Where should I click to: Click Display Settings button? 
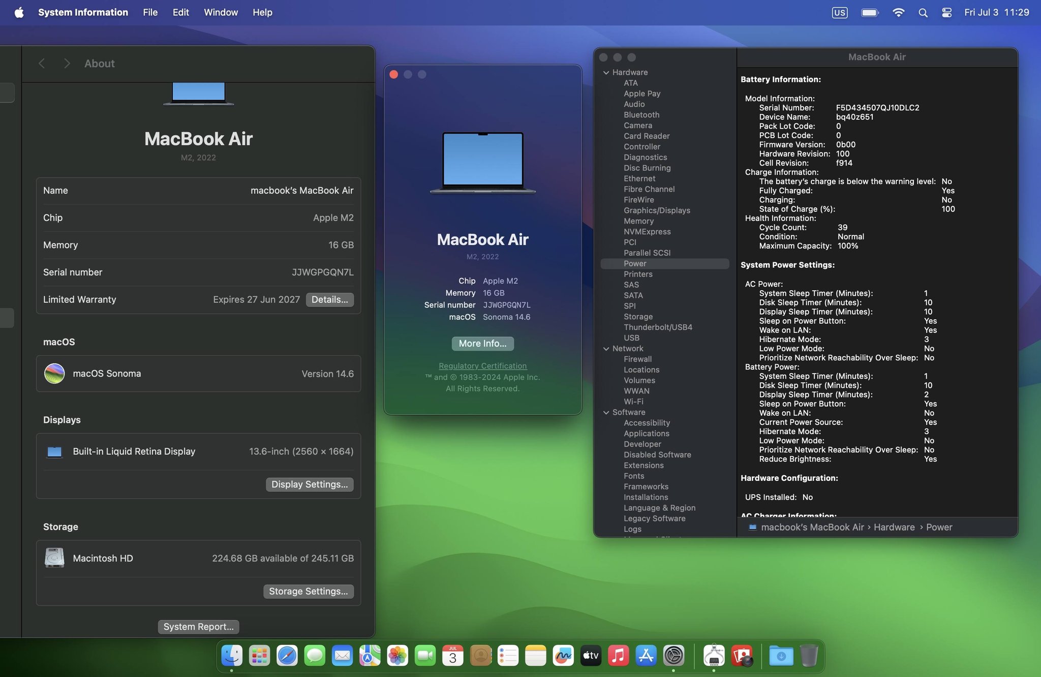[310, 484]
